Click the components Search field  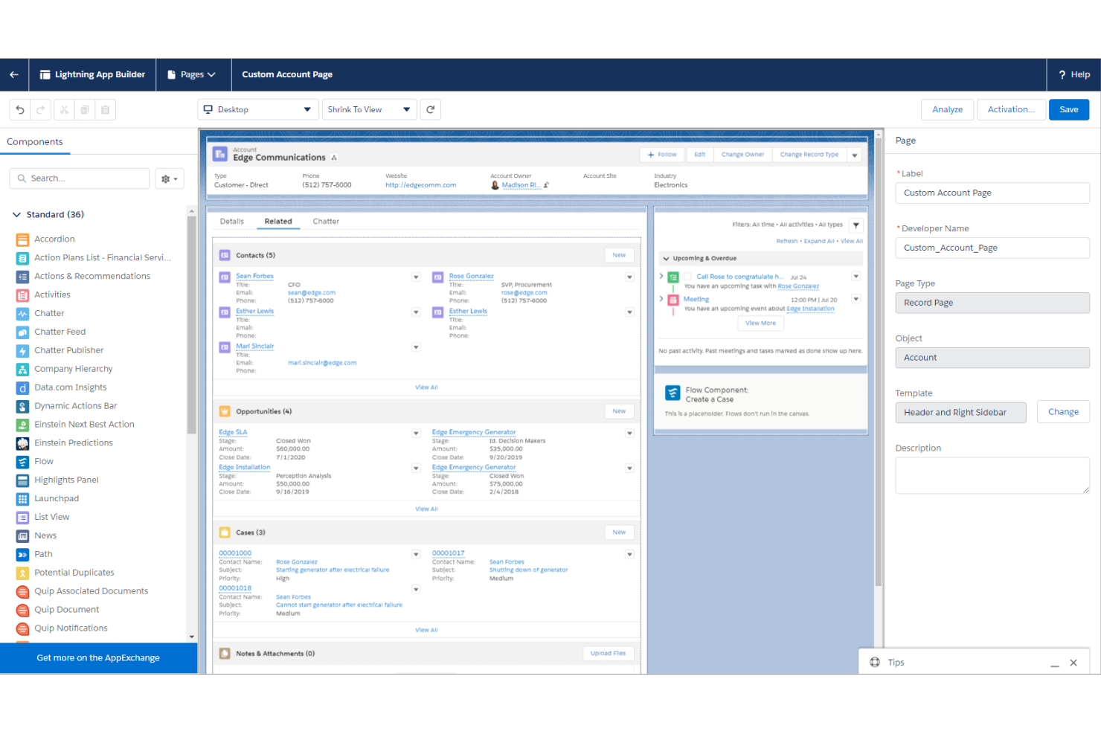[x=80, y=178]
